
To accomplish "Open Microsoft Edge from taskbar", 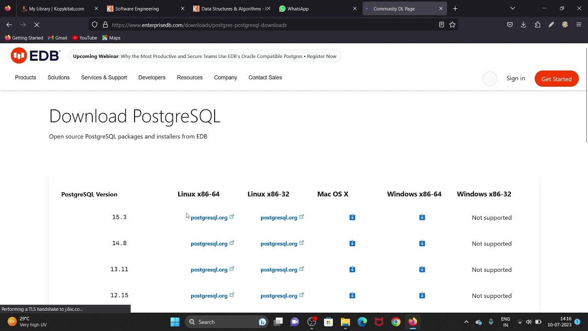I will [x=362, y=322].
